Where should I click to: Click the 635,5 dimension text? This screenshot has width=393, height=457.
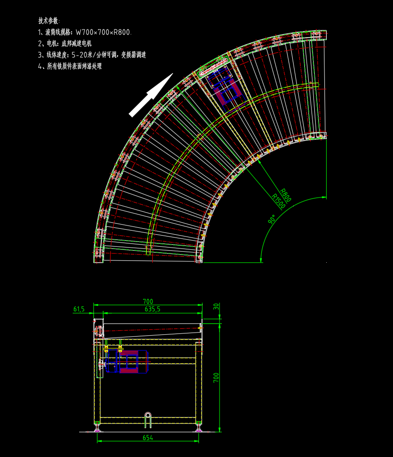pos(152,309)
